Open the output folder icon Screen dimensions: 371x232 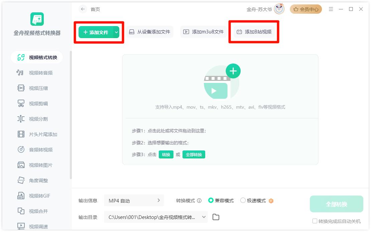tap(216, 217)
